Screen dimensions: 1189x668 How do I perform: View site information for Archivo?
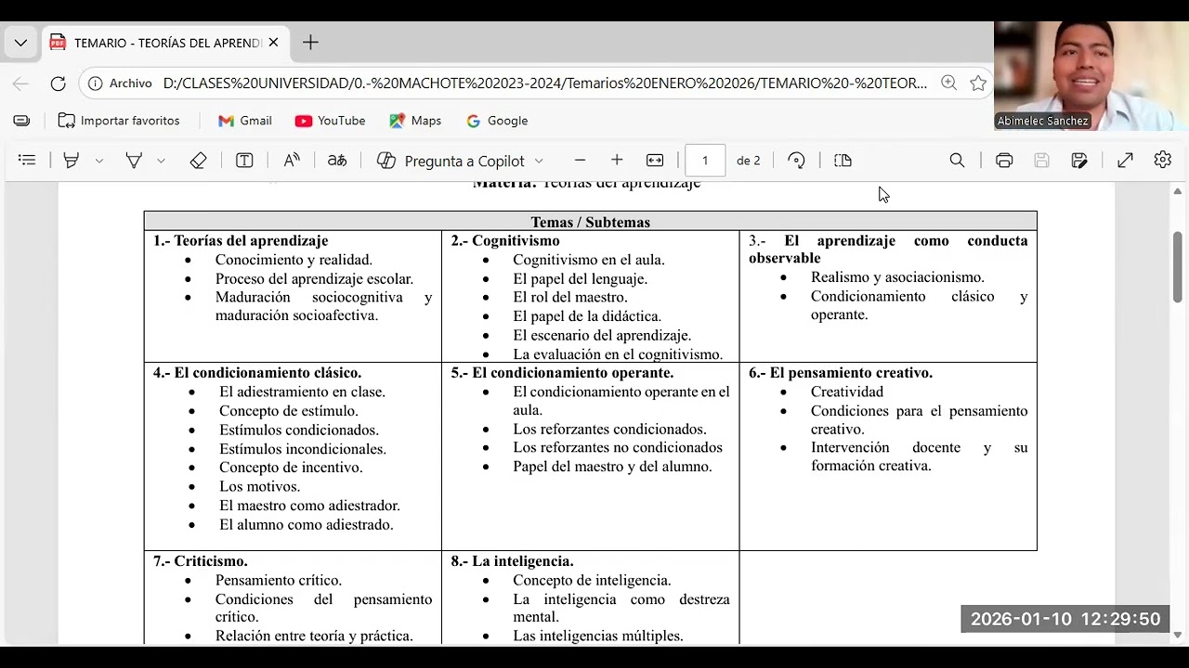tap(120, 83)
